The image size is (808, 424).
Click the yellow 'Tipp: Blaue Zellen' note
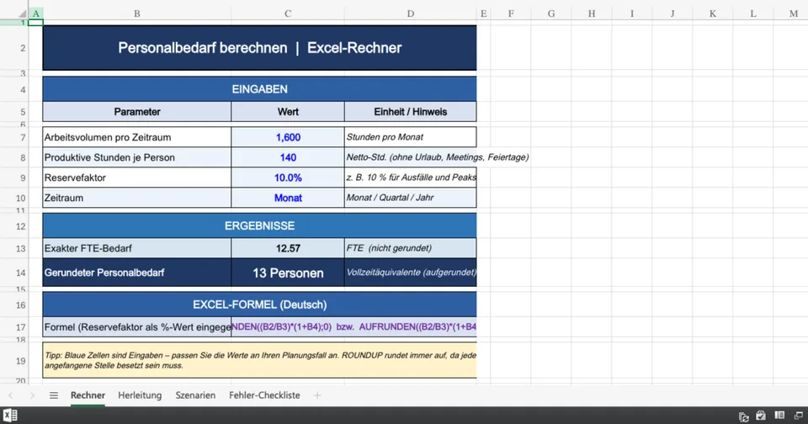[x=260, y=361]
